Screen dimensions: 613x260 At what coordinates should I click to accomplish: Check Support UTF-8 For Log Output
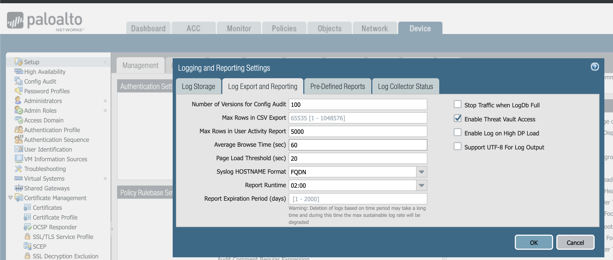tap(458, 146)
